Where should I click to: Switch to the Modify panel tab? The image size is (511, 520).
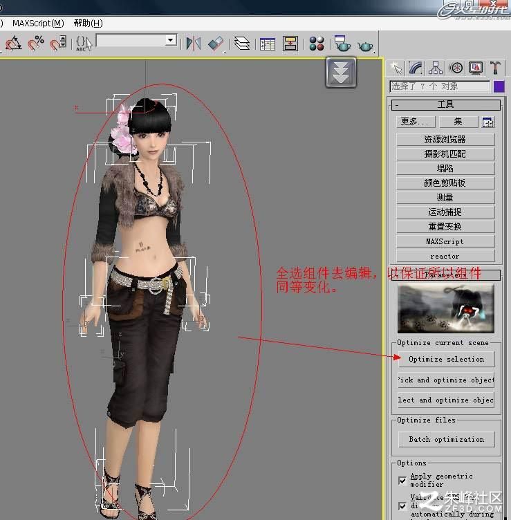click(x=416, y=68)
